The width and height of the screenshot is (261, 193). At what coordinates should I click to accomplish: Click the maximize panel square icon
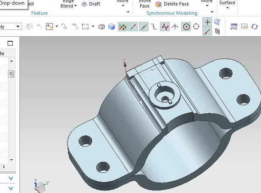pos(11,43)
